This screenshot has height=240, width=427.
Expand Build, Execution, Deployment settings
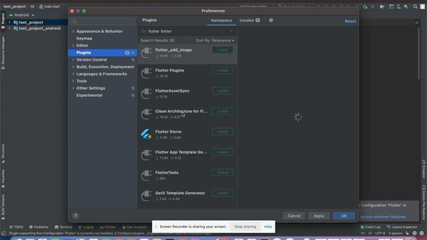tap(73, 67)
